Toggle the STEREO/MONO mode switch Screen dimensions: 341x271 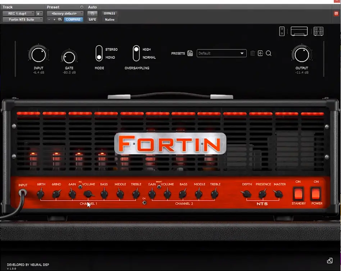point(99,53)
